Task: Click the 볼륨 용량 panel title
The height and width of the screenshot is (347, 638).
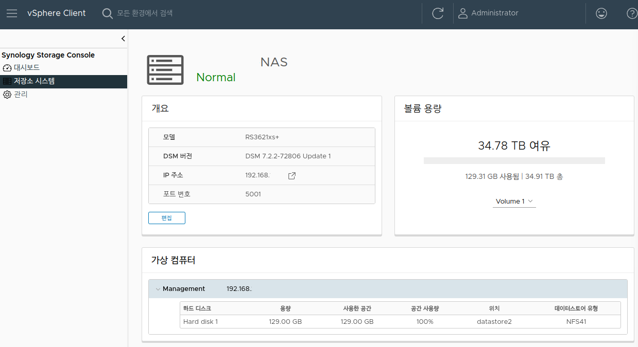Action: click(x=423, y=108)
